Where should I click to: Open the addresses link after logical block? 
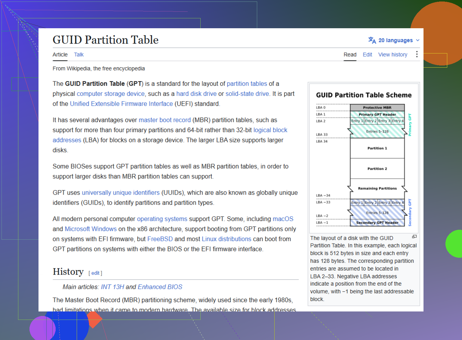pos(67,140)
